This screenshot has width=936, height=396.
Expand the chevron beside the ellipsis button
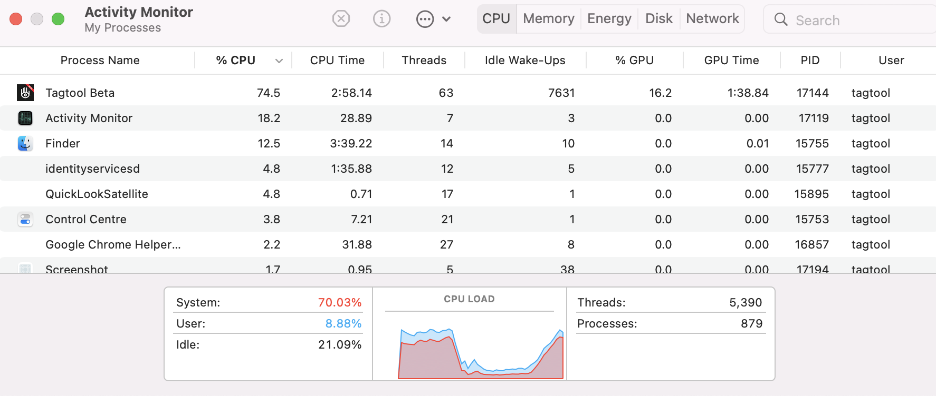(446, 19)
